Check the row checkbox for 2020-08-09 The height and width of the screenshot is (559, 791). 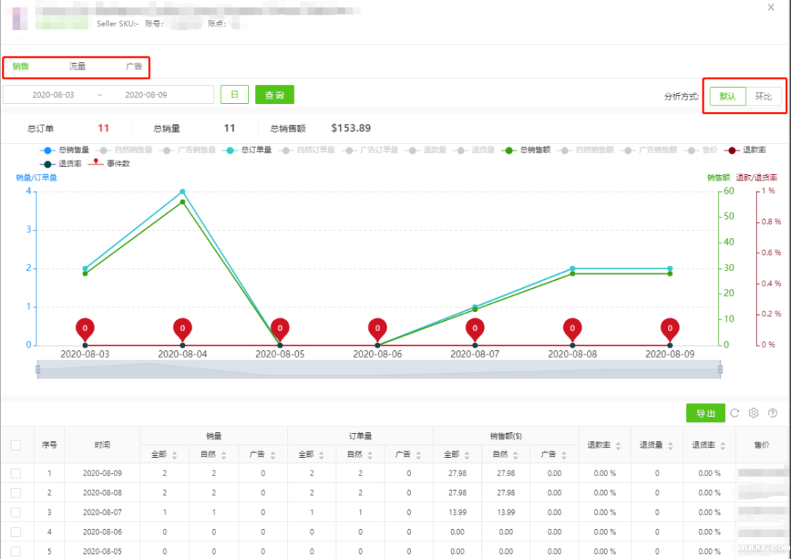pos(16,473)
